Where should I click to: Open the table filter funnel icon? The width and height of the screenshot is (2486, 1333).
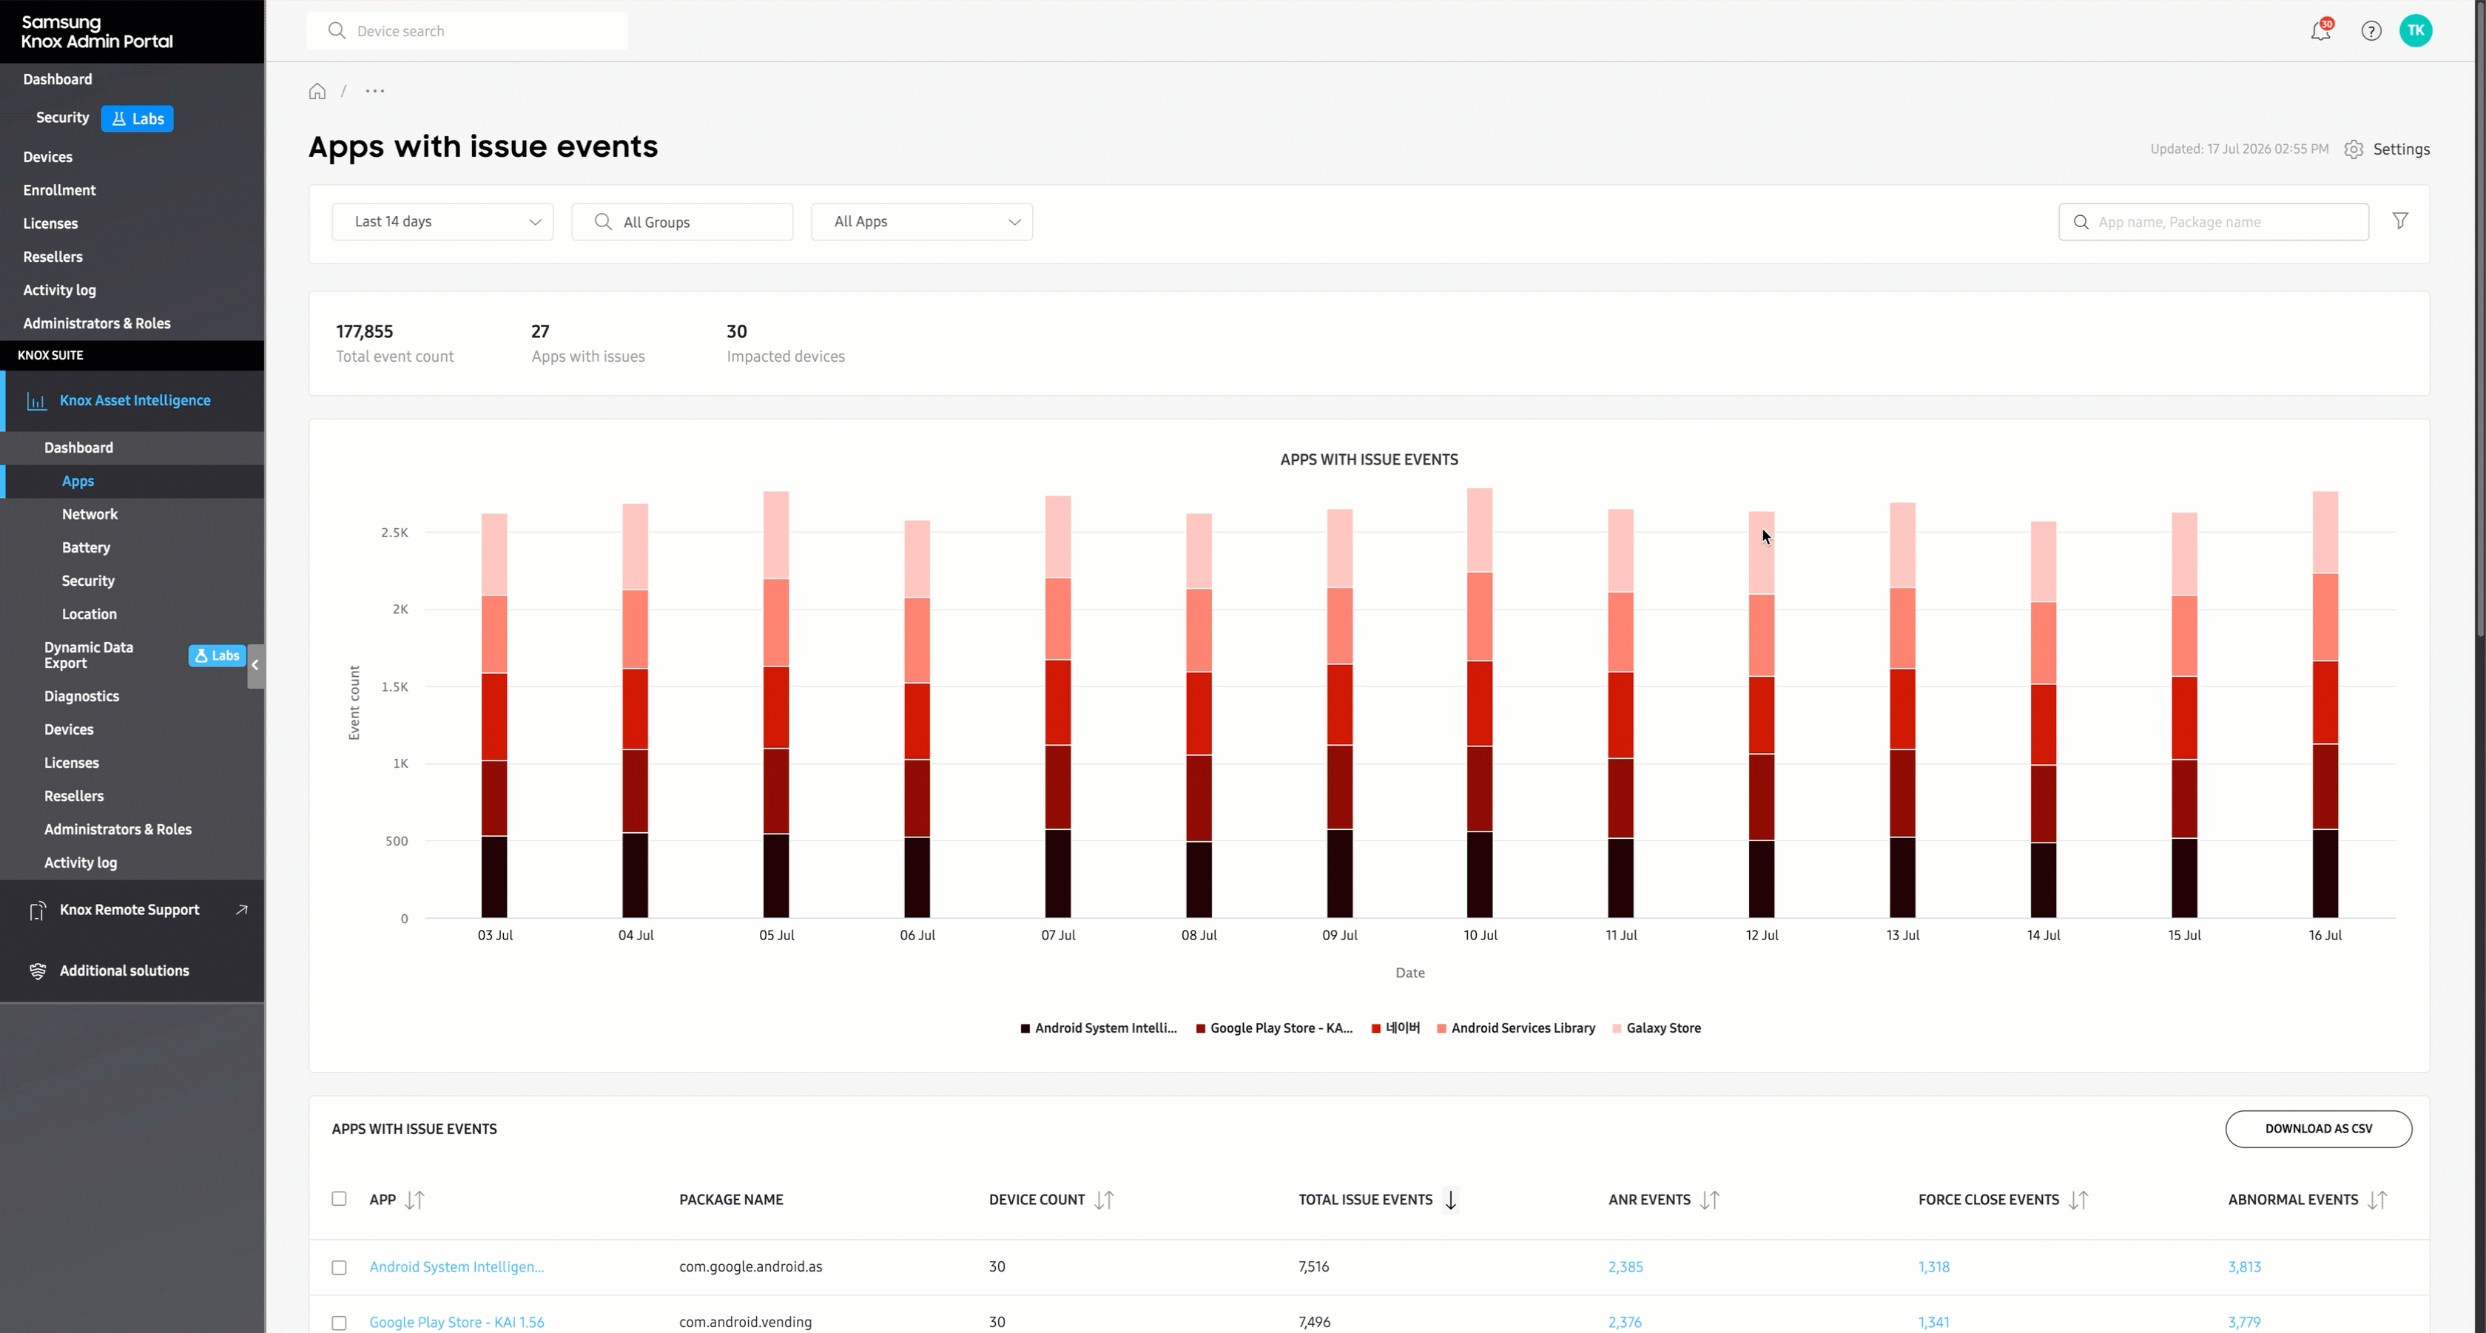2400,221
